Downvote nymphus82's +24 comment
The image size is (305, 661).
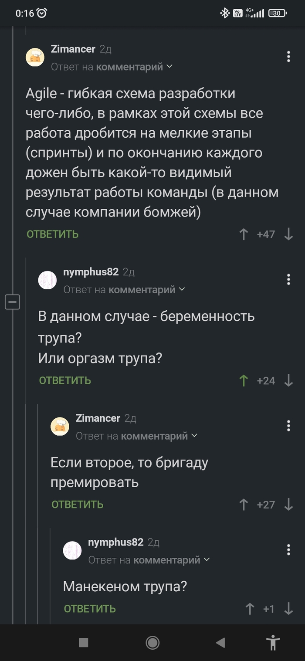coord(288,381)
